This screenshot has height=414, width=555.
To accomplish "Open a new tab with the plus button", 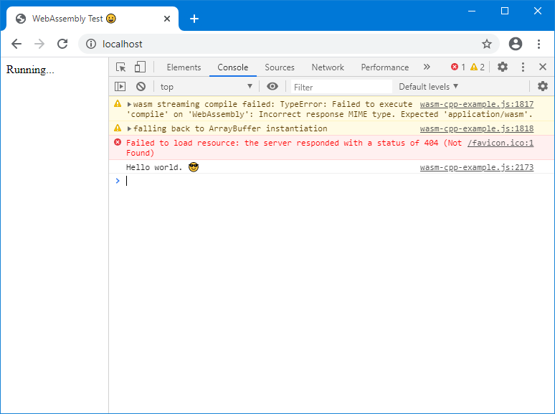I will tap(194, 19).
